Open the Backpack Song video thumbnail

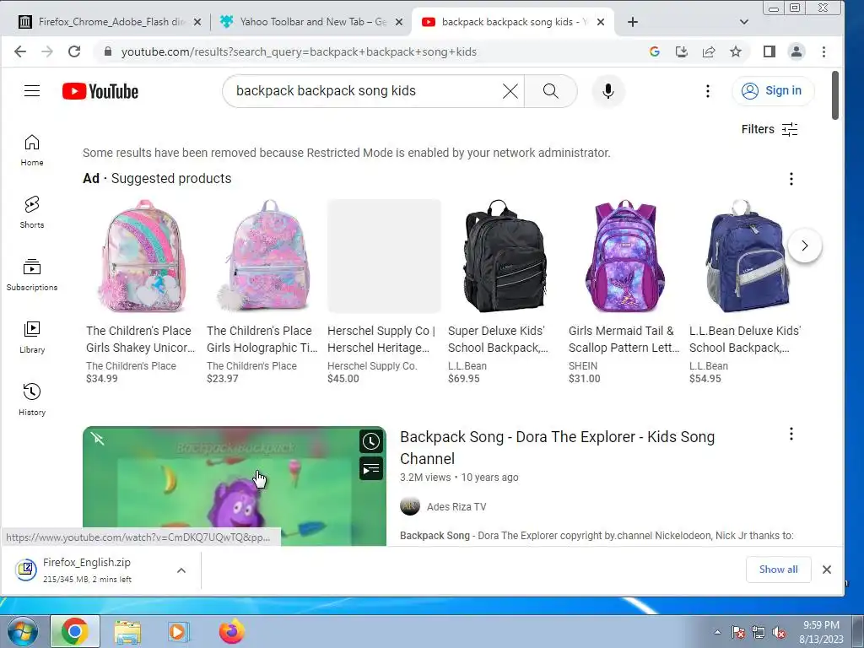pos(235,486)
